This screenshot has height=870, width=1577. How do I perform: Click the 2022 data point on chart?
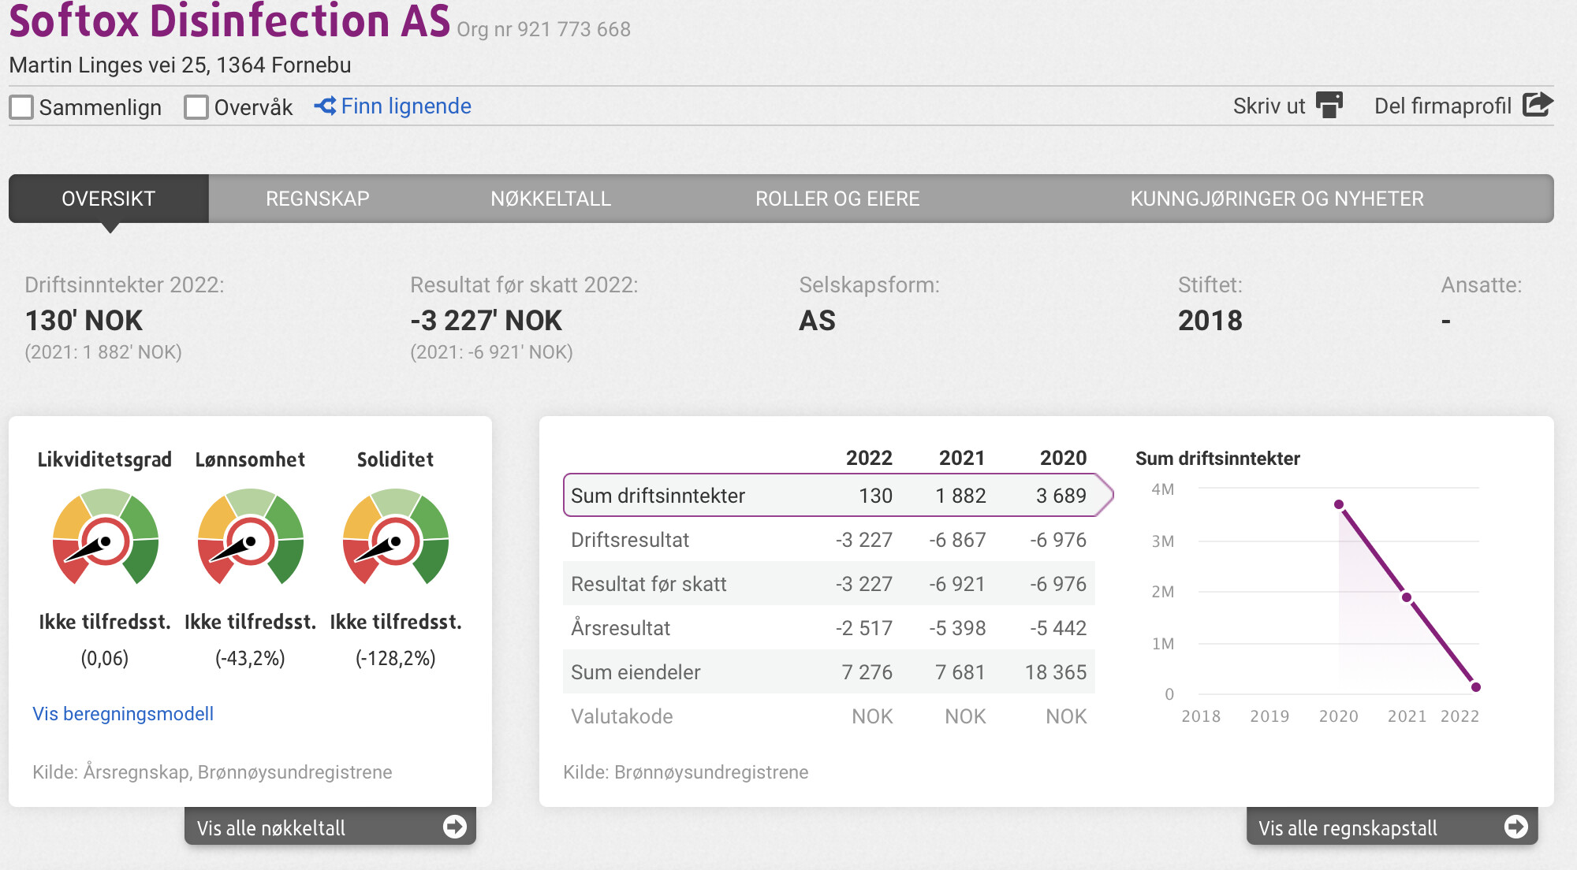tap(1476, 687)
